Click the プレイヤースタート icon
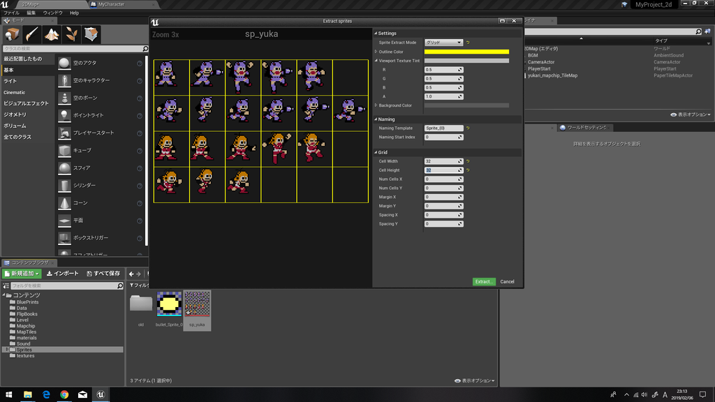 click(x=64, y=133)
